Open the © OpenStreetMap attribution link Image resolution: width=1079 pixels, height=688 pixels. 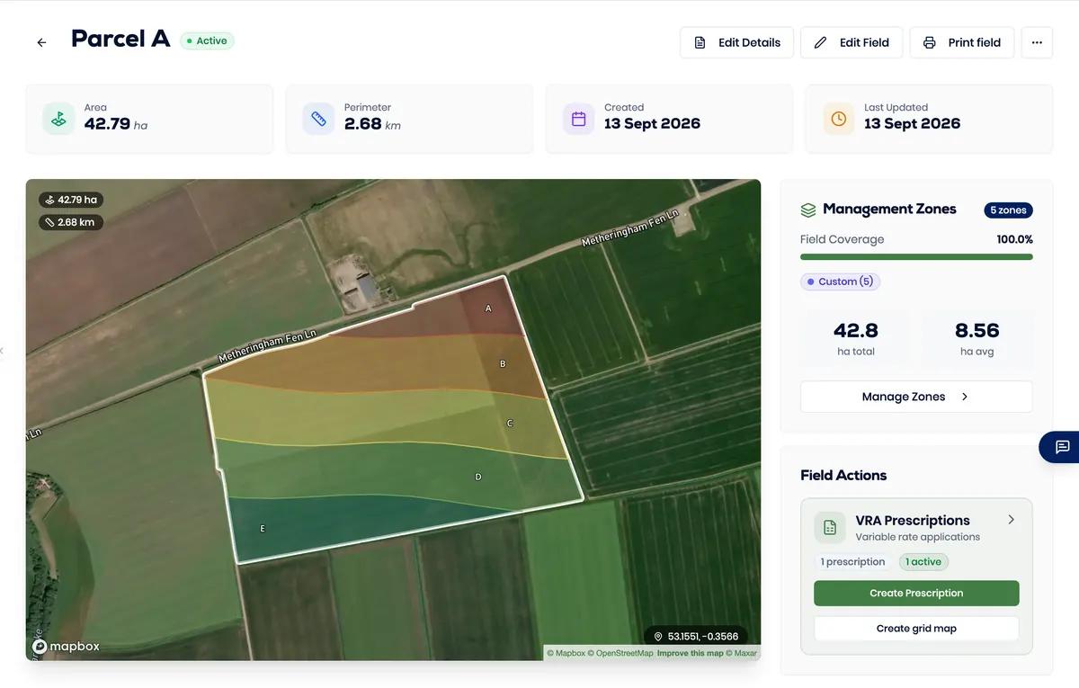[x=620, y=653]
